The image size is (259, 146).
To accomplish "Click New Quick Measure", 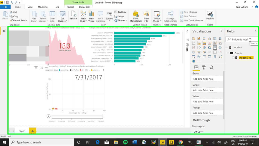I will (x=192, y=20).
